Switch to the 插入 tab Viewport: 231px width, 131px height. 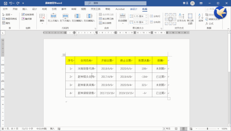(25, 9)
